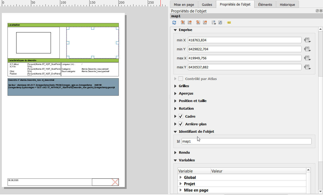Viewport: 323px width, 195px height.
Task: Toggle the Contrôlé par Atlas checkbox
Action: [181, 79]
